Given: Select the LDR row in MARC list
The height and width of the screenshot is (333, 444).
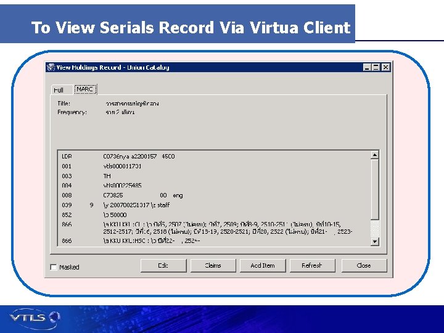Looking at the screenshot, I should click(x=214, y=156).
